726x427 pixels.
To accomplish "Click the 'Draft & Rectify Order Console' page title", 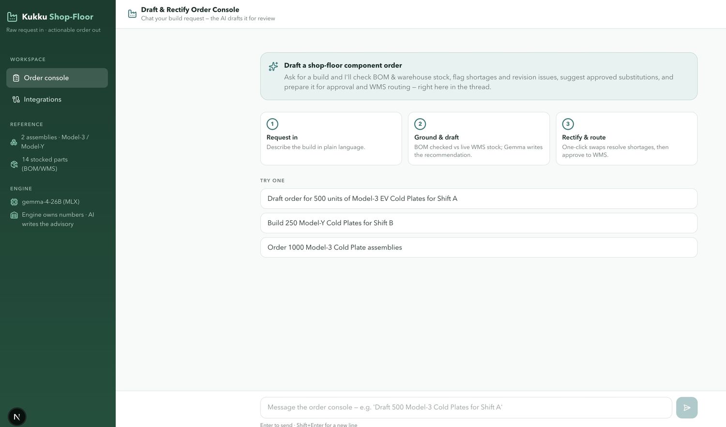I will (x=190, y=10).
